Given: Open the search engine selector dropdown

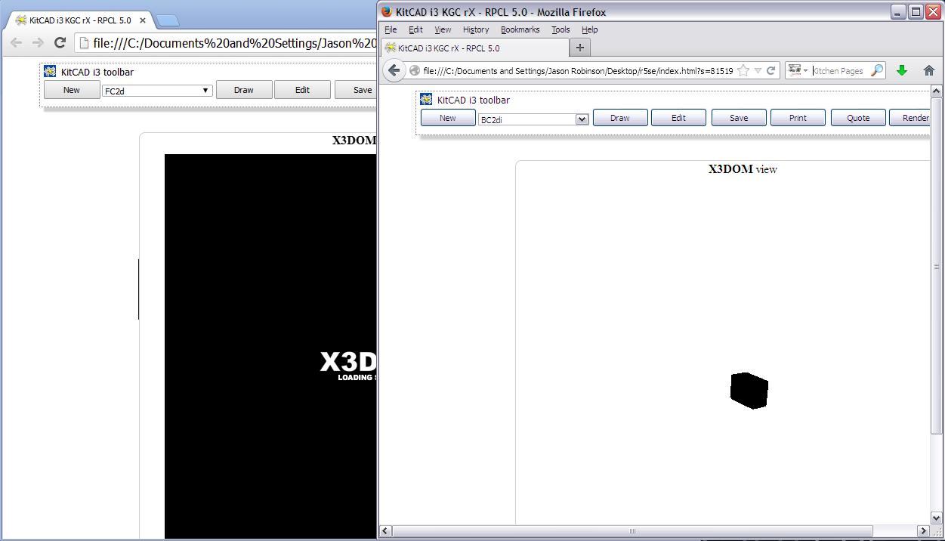Looking at the screenshot, I should pos(798,70).
